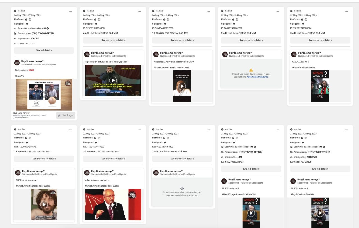Click info icon beside audience size, 26 May ad
Screen dimensions: 359x228
click(x=47, y=29)
